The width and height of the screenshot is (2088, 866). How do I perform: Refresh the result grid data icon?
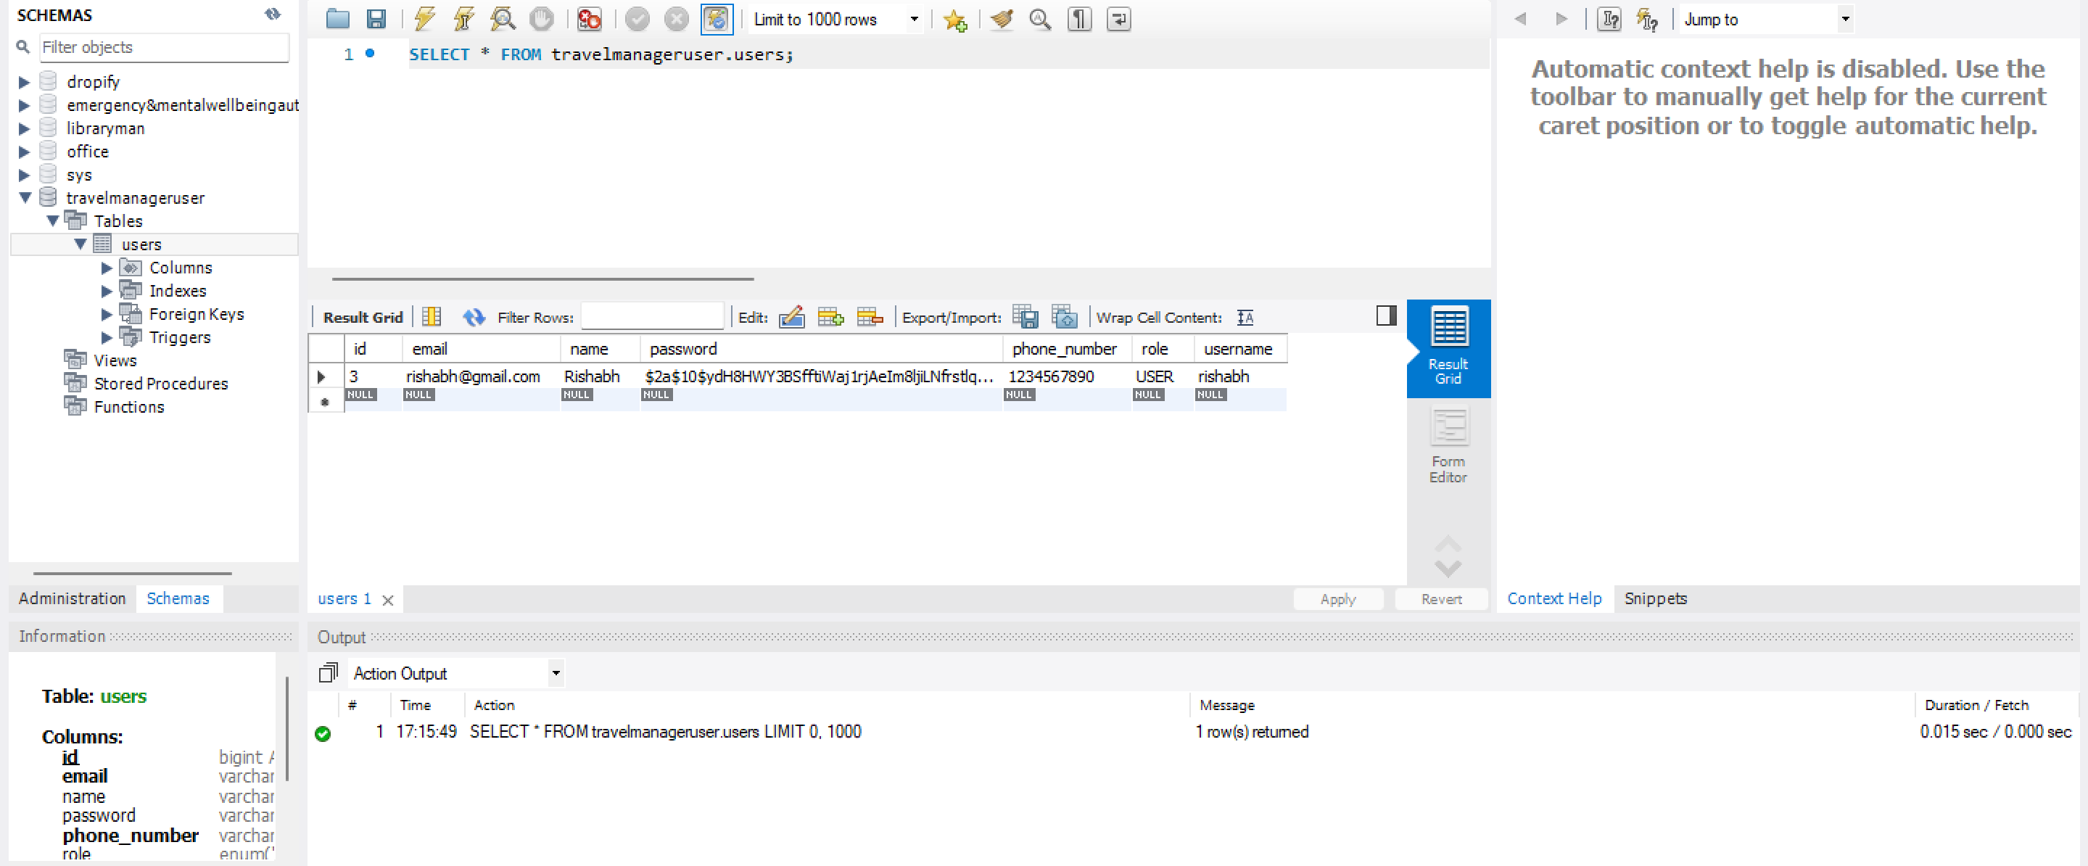point(474,317)
